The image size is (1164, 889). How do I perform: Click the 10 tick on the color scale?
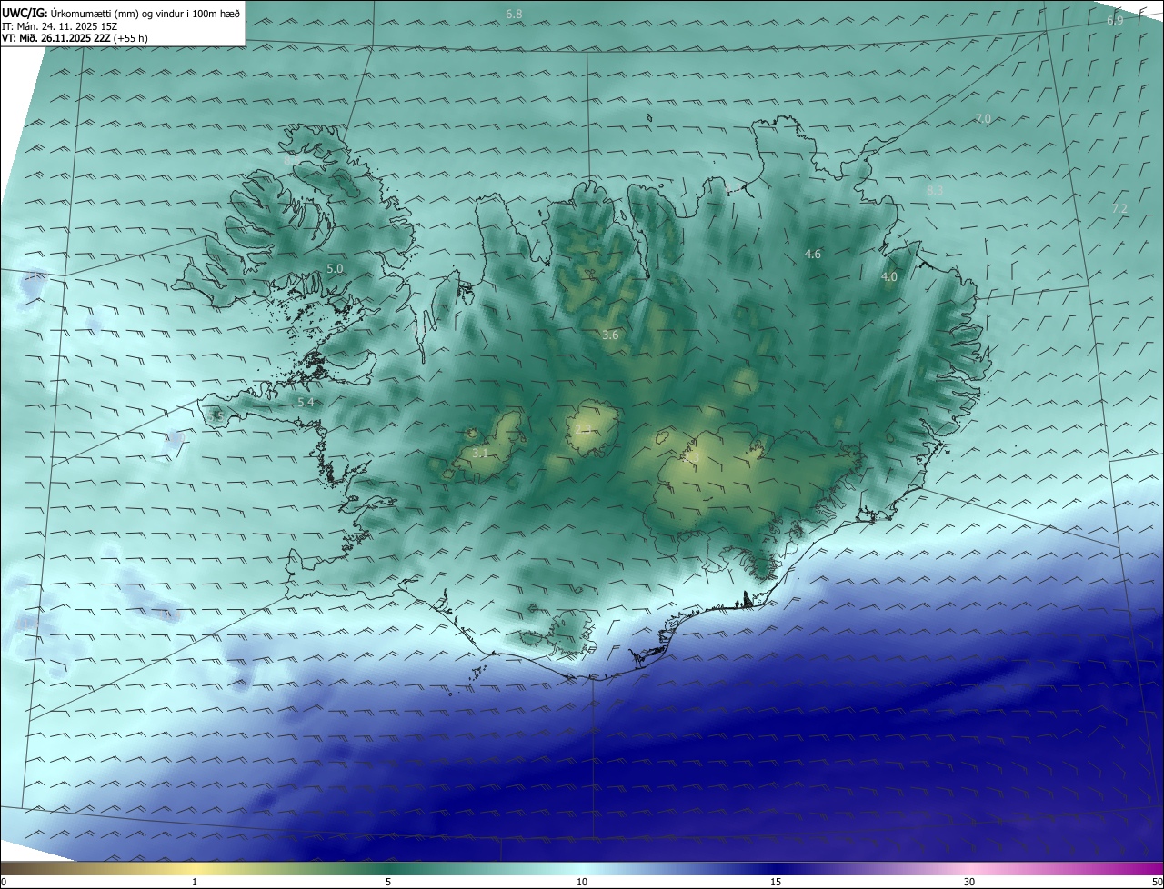click(x=582, y=882)
